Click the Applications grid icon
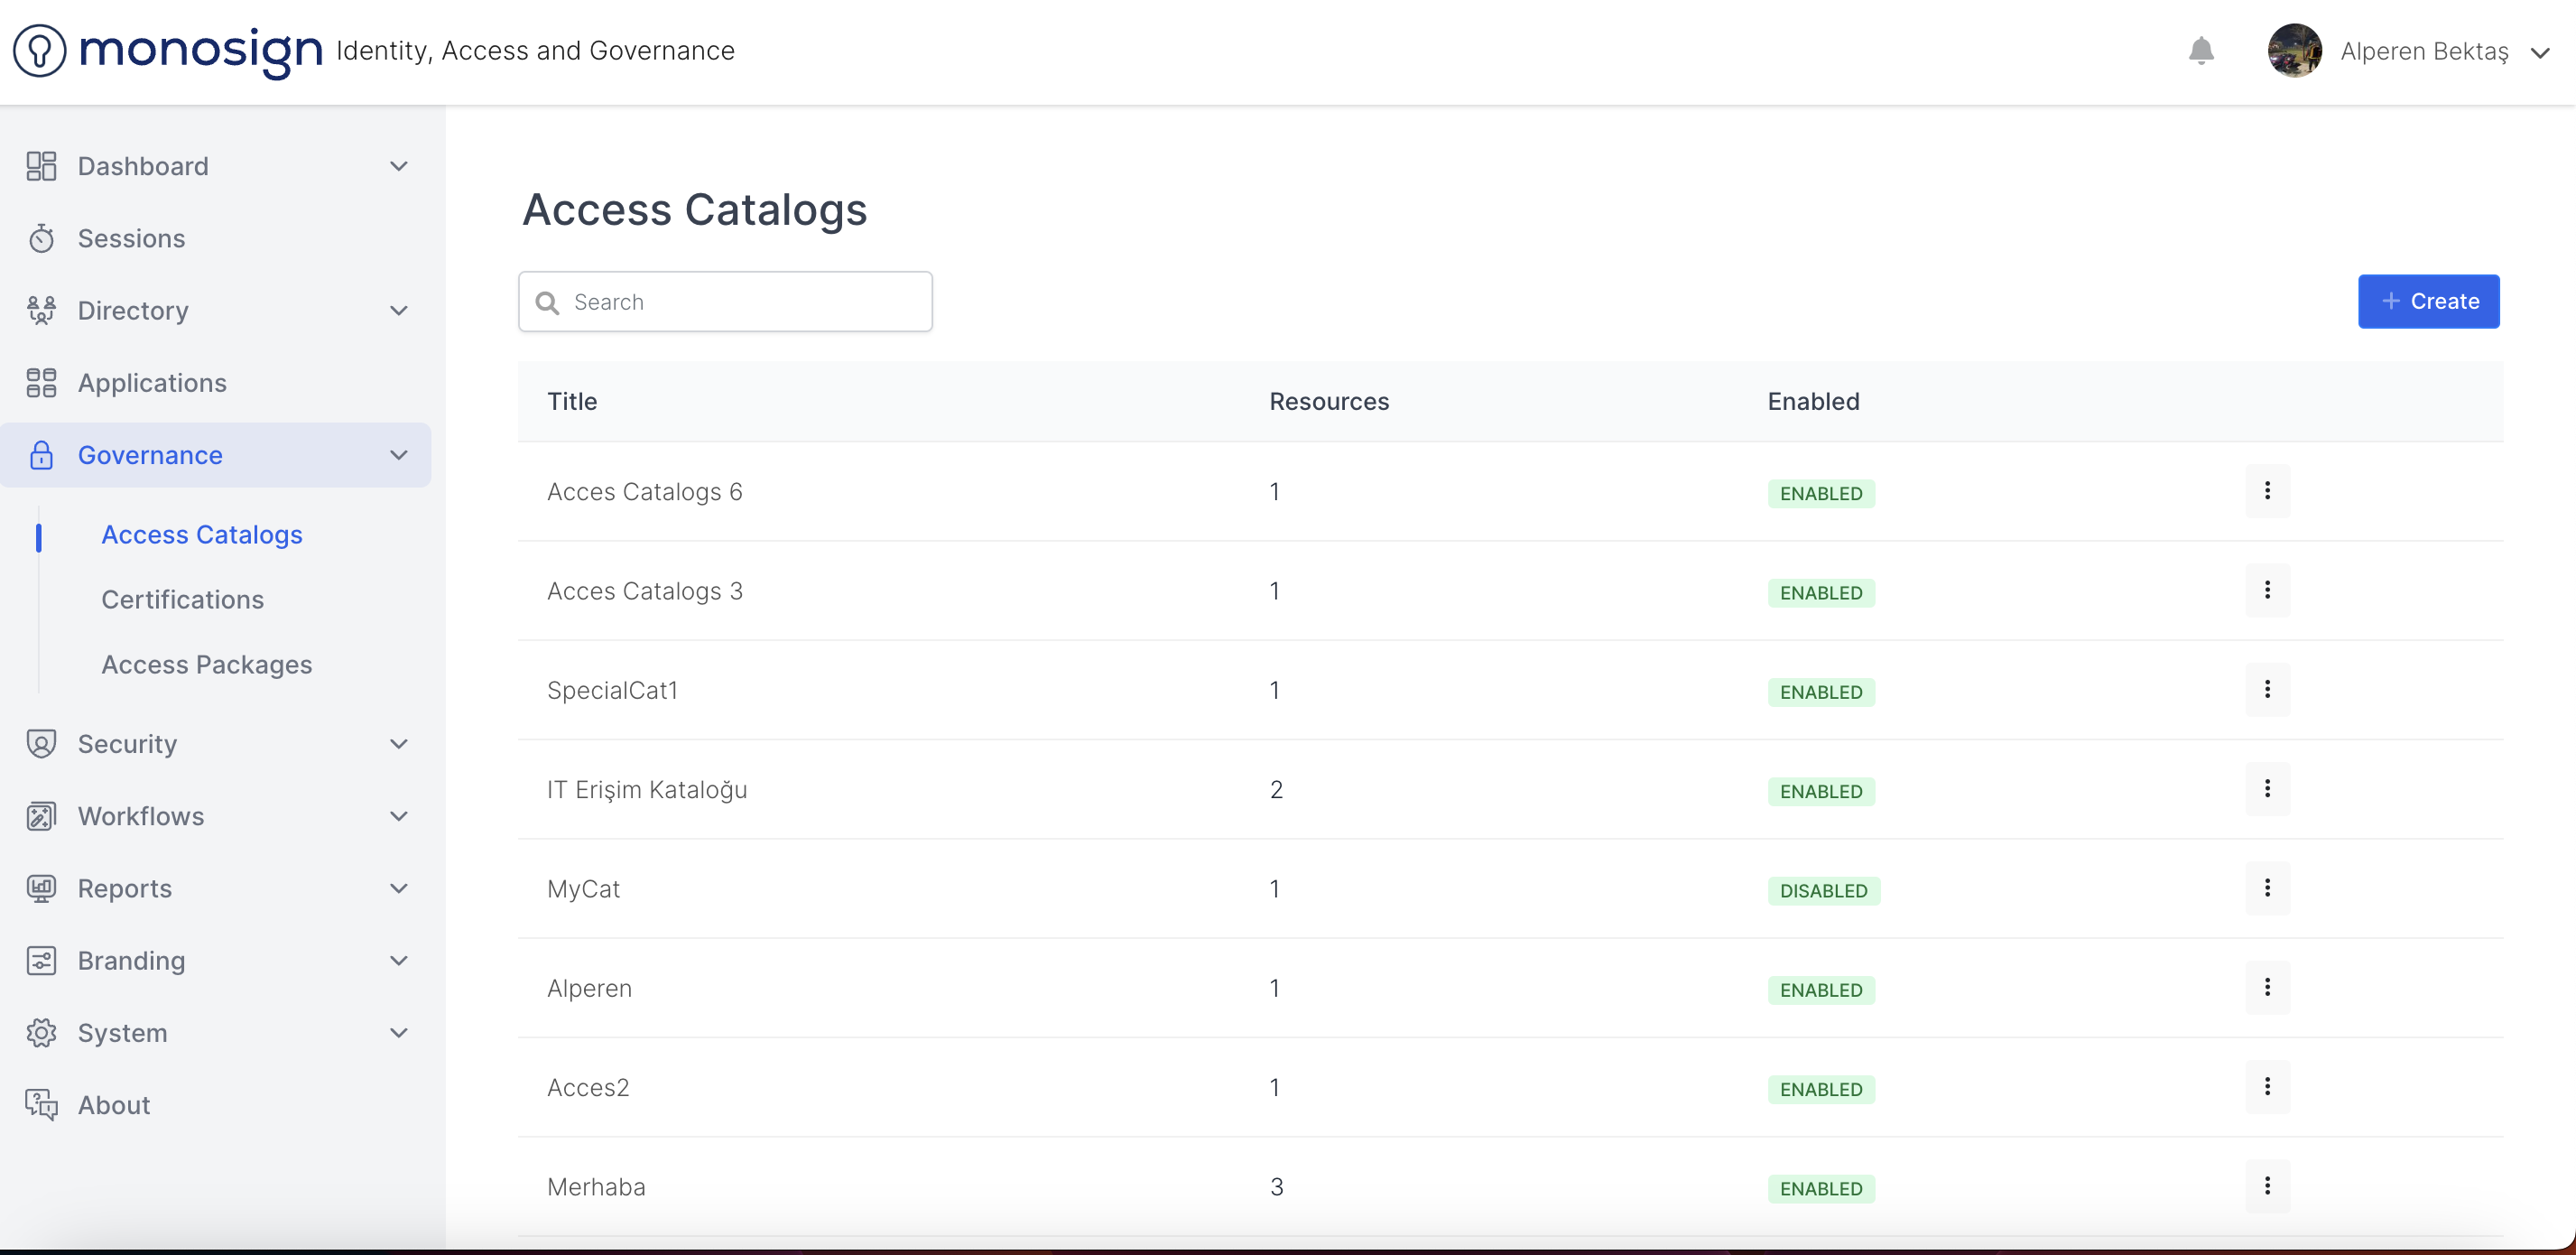The height and width of the screenshot is (1255, 2576). point(41,383)
